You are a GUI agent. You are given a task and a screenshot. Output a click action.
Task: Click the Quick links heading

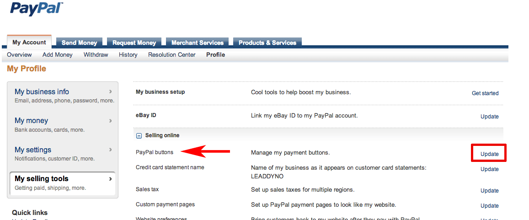click(30, 213)
